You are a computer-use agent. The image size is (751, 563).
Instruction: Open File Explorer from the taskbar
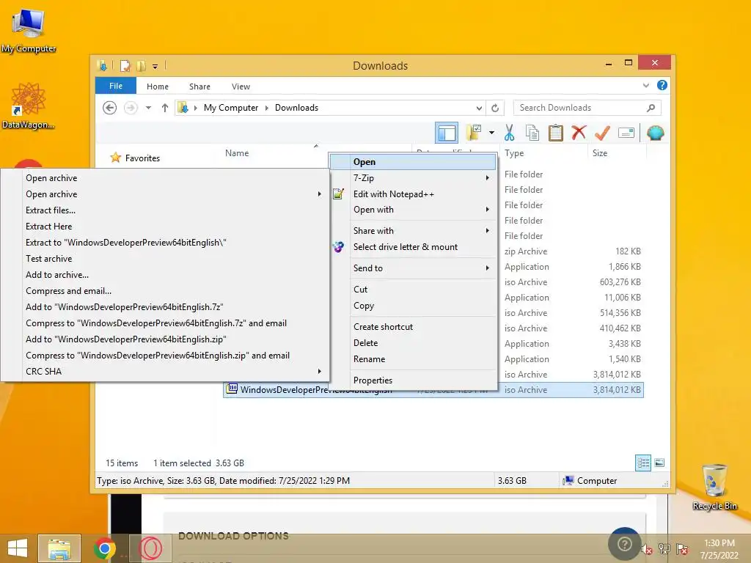[59, 548]
